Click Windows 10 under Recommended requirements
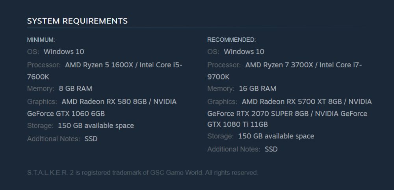This screenshot has height=190, width=394. click(x=244, y=52)
